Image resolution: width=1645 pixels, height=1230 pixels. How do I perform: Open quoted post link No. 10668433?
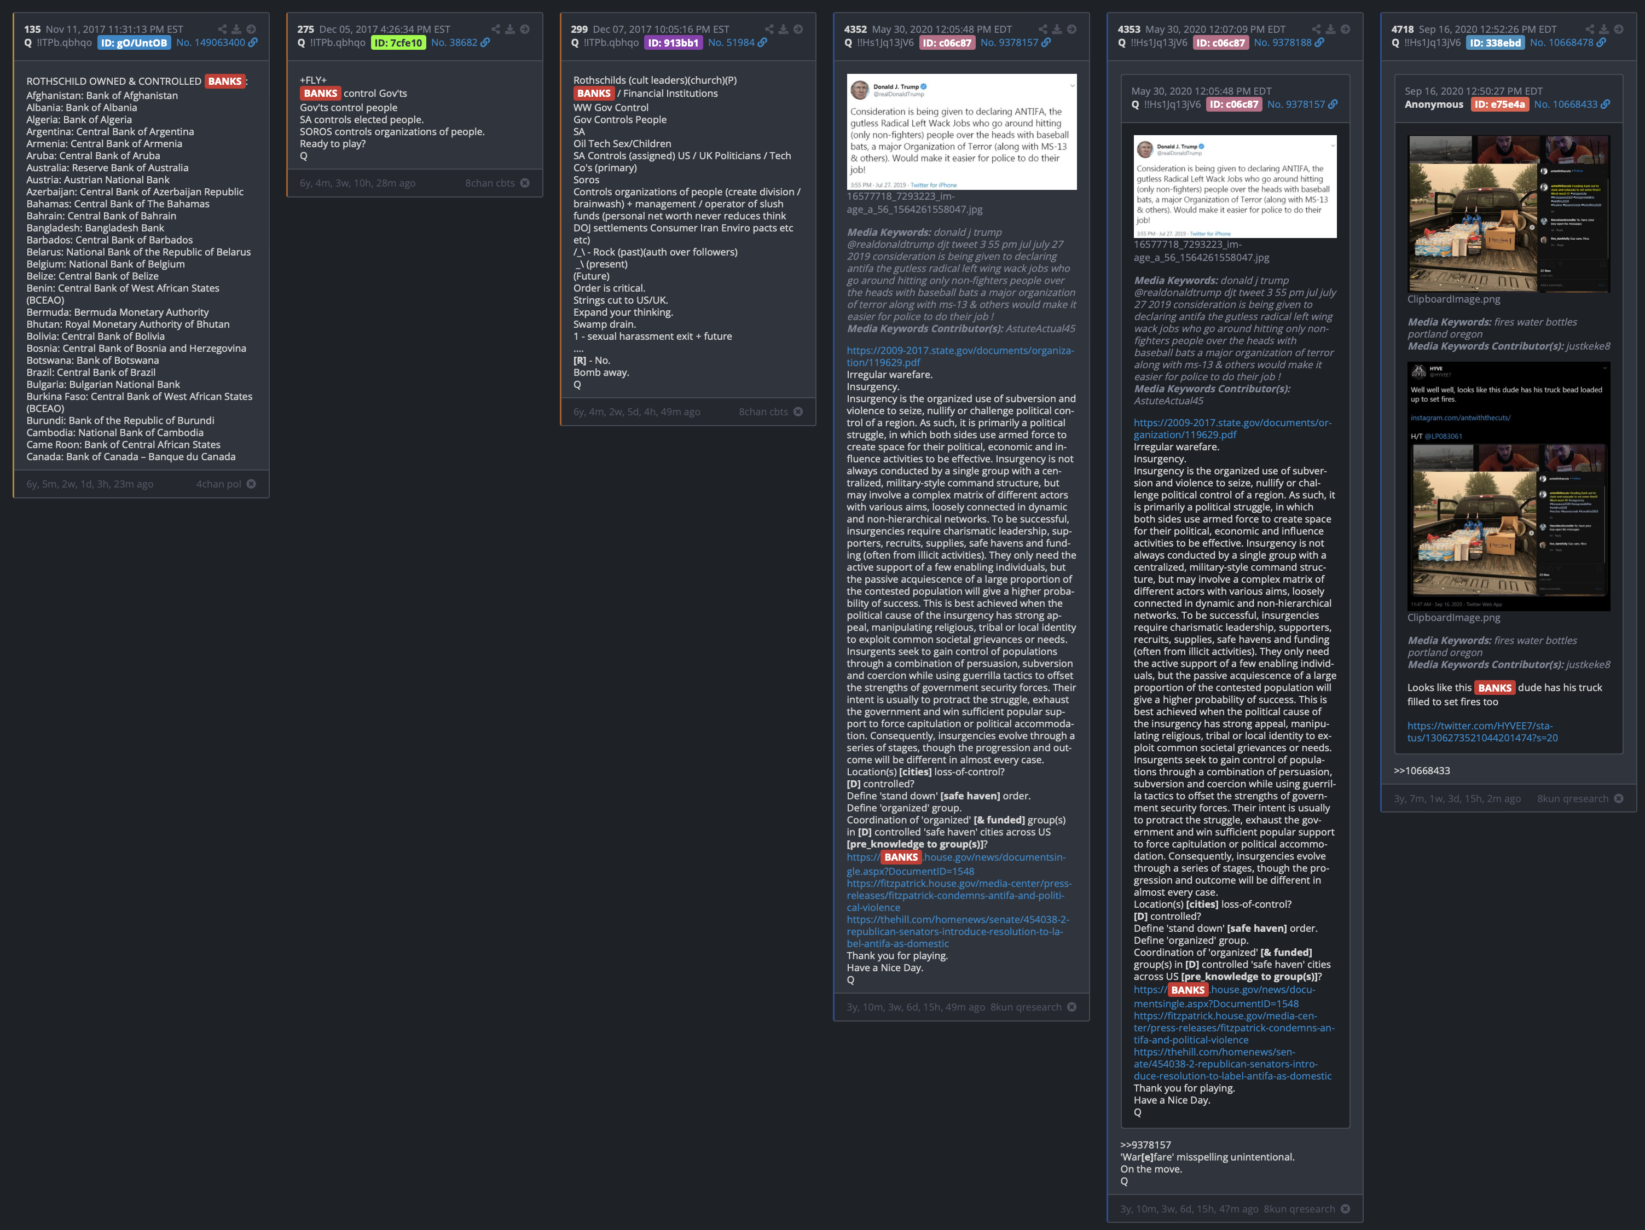(1566, 104)
